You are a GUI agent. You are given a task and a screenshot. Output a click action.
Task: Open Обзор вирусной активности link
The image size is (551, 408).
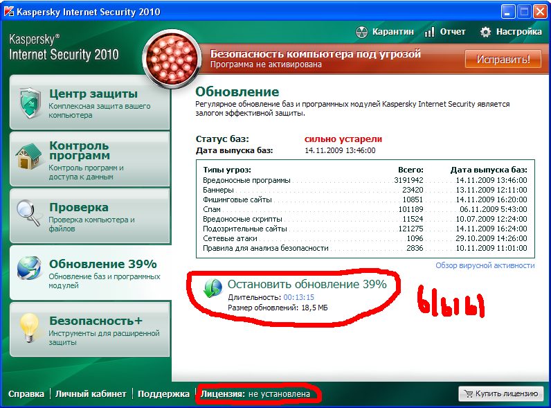tap(485, 265)
